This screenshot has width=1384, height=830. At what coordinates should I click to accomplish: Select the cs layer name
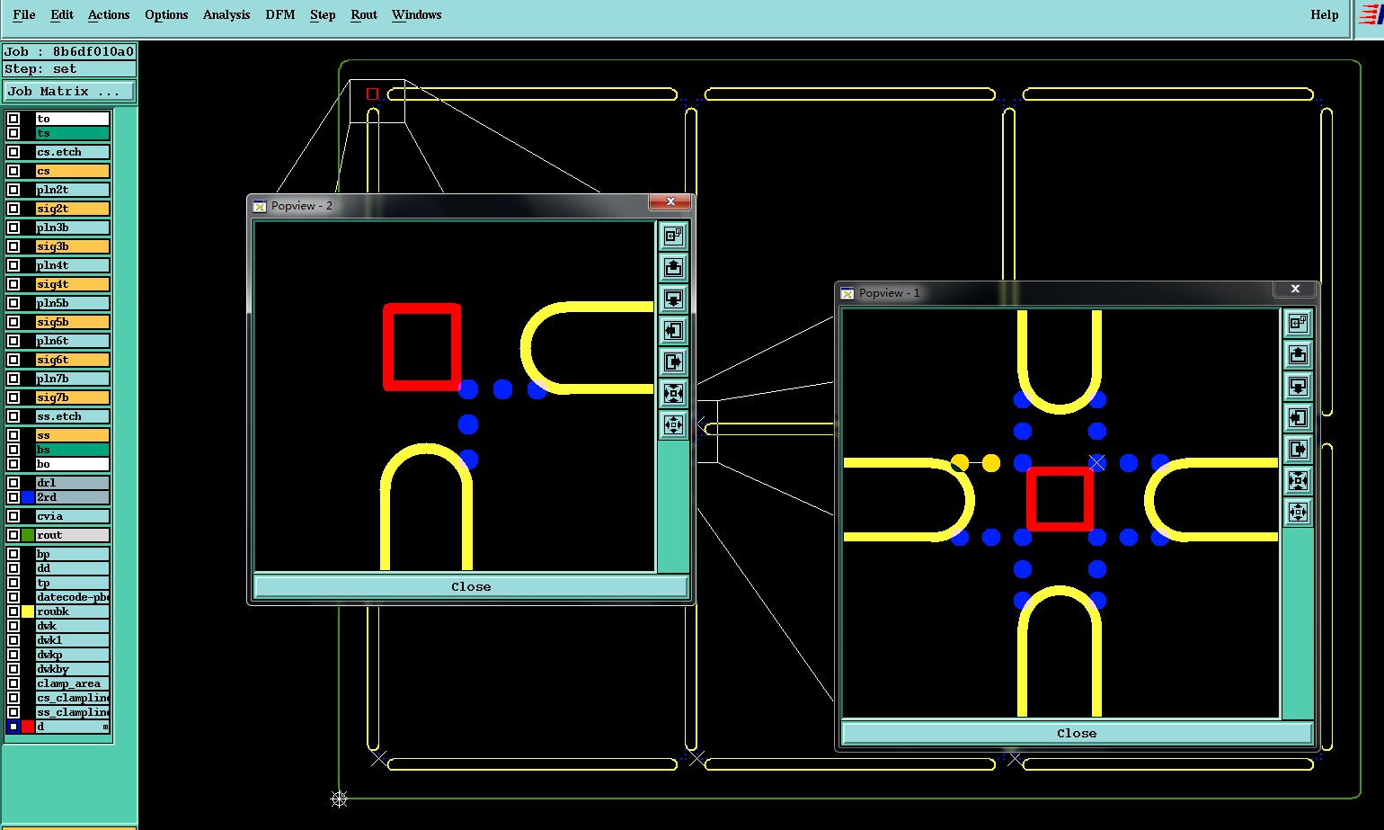point(72,171)
